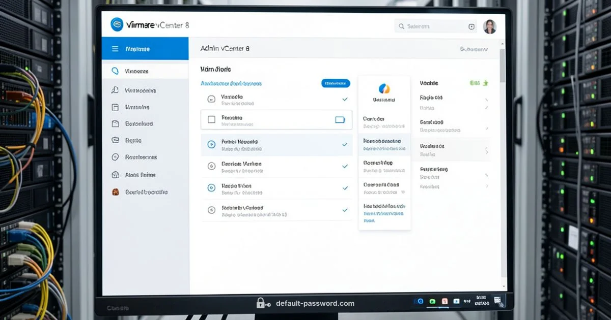
Task: Click the chat bubble icon in the sidebar
Action: pos(116,140)
